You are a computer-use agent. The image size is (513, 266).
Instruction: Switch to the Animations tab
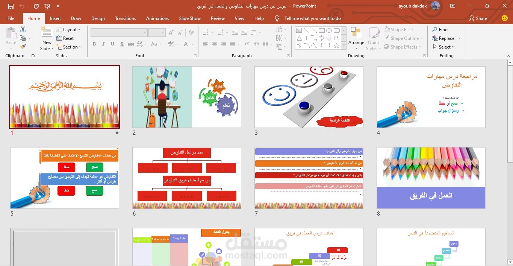(x=157, y=18)
